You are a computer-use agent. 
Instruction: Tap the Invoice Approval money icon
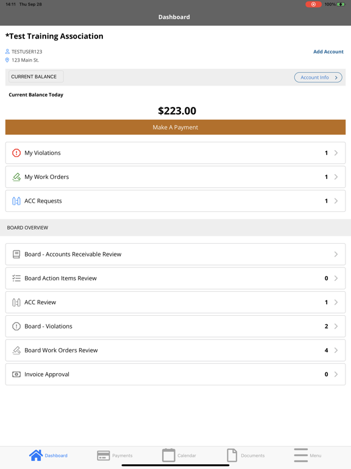tap(16, 374)
